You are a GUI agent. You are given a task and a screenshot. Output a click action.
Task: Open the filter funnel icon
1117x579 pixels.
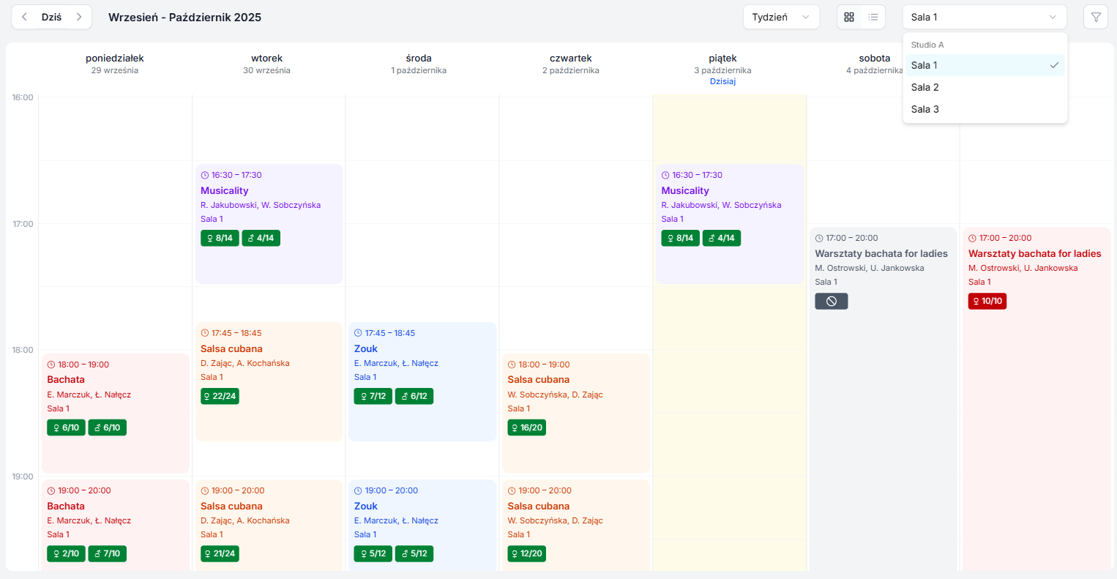pyautogui.click(x=1095, y=17)
